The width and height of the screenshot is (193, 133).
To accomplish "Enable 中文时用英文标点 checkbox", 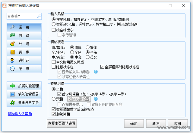I will point(54,62).
